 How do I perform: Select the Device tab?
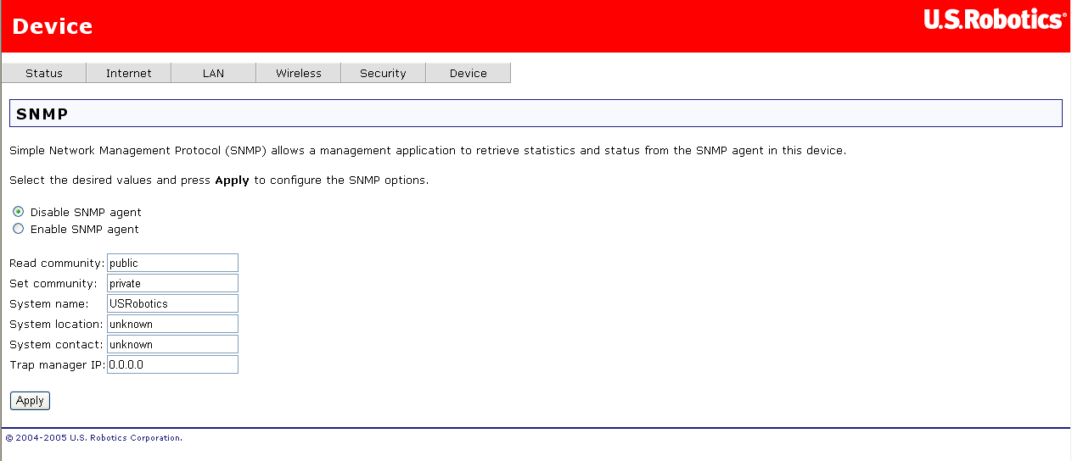[469, 73]
